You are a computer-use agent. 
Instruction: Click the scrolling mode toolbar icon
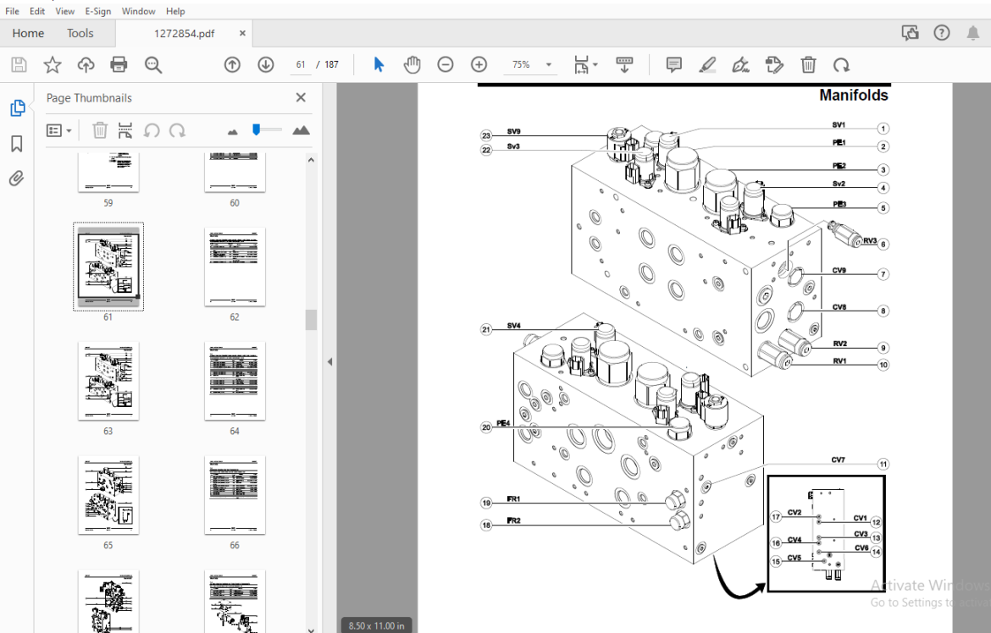(x=624, y=64)
